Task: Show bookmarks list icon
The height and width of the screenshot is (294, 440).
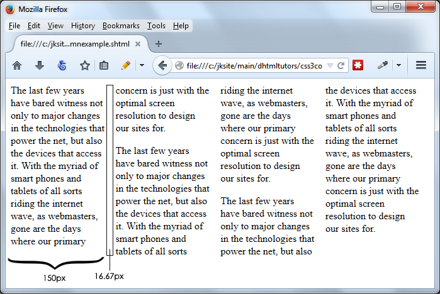Action: (x=104, y=65)
